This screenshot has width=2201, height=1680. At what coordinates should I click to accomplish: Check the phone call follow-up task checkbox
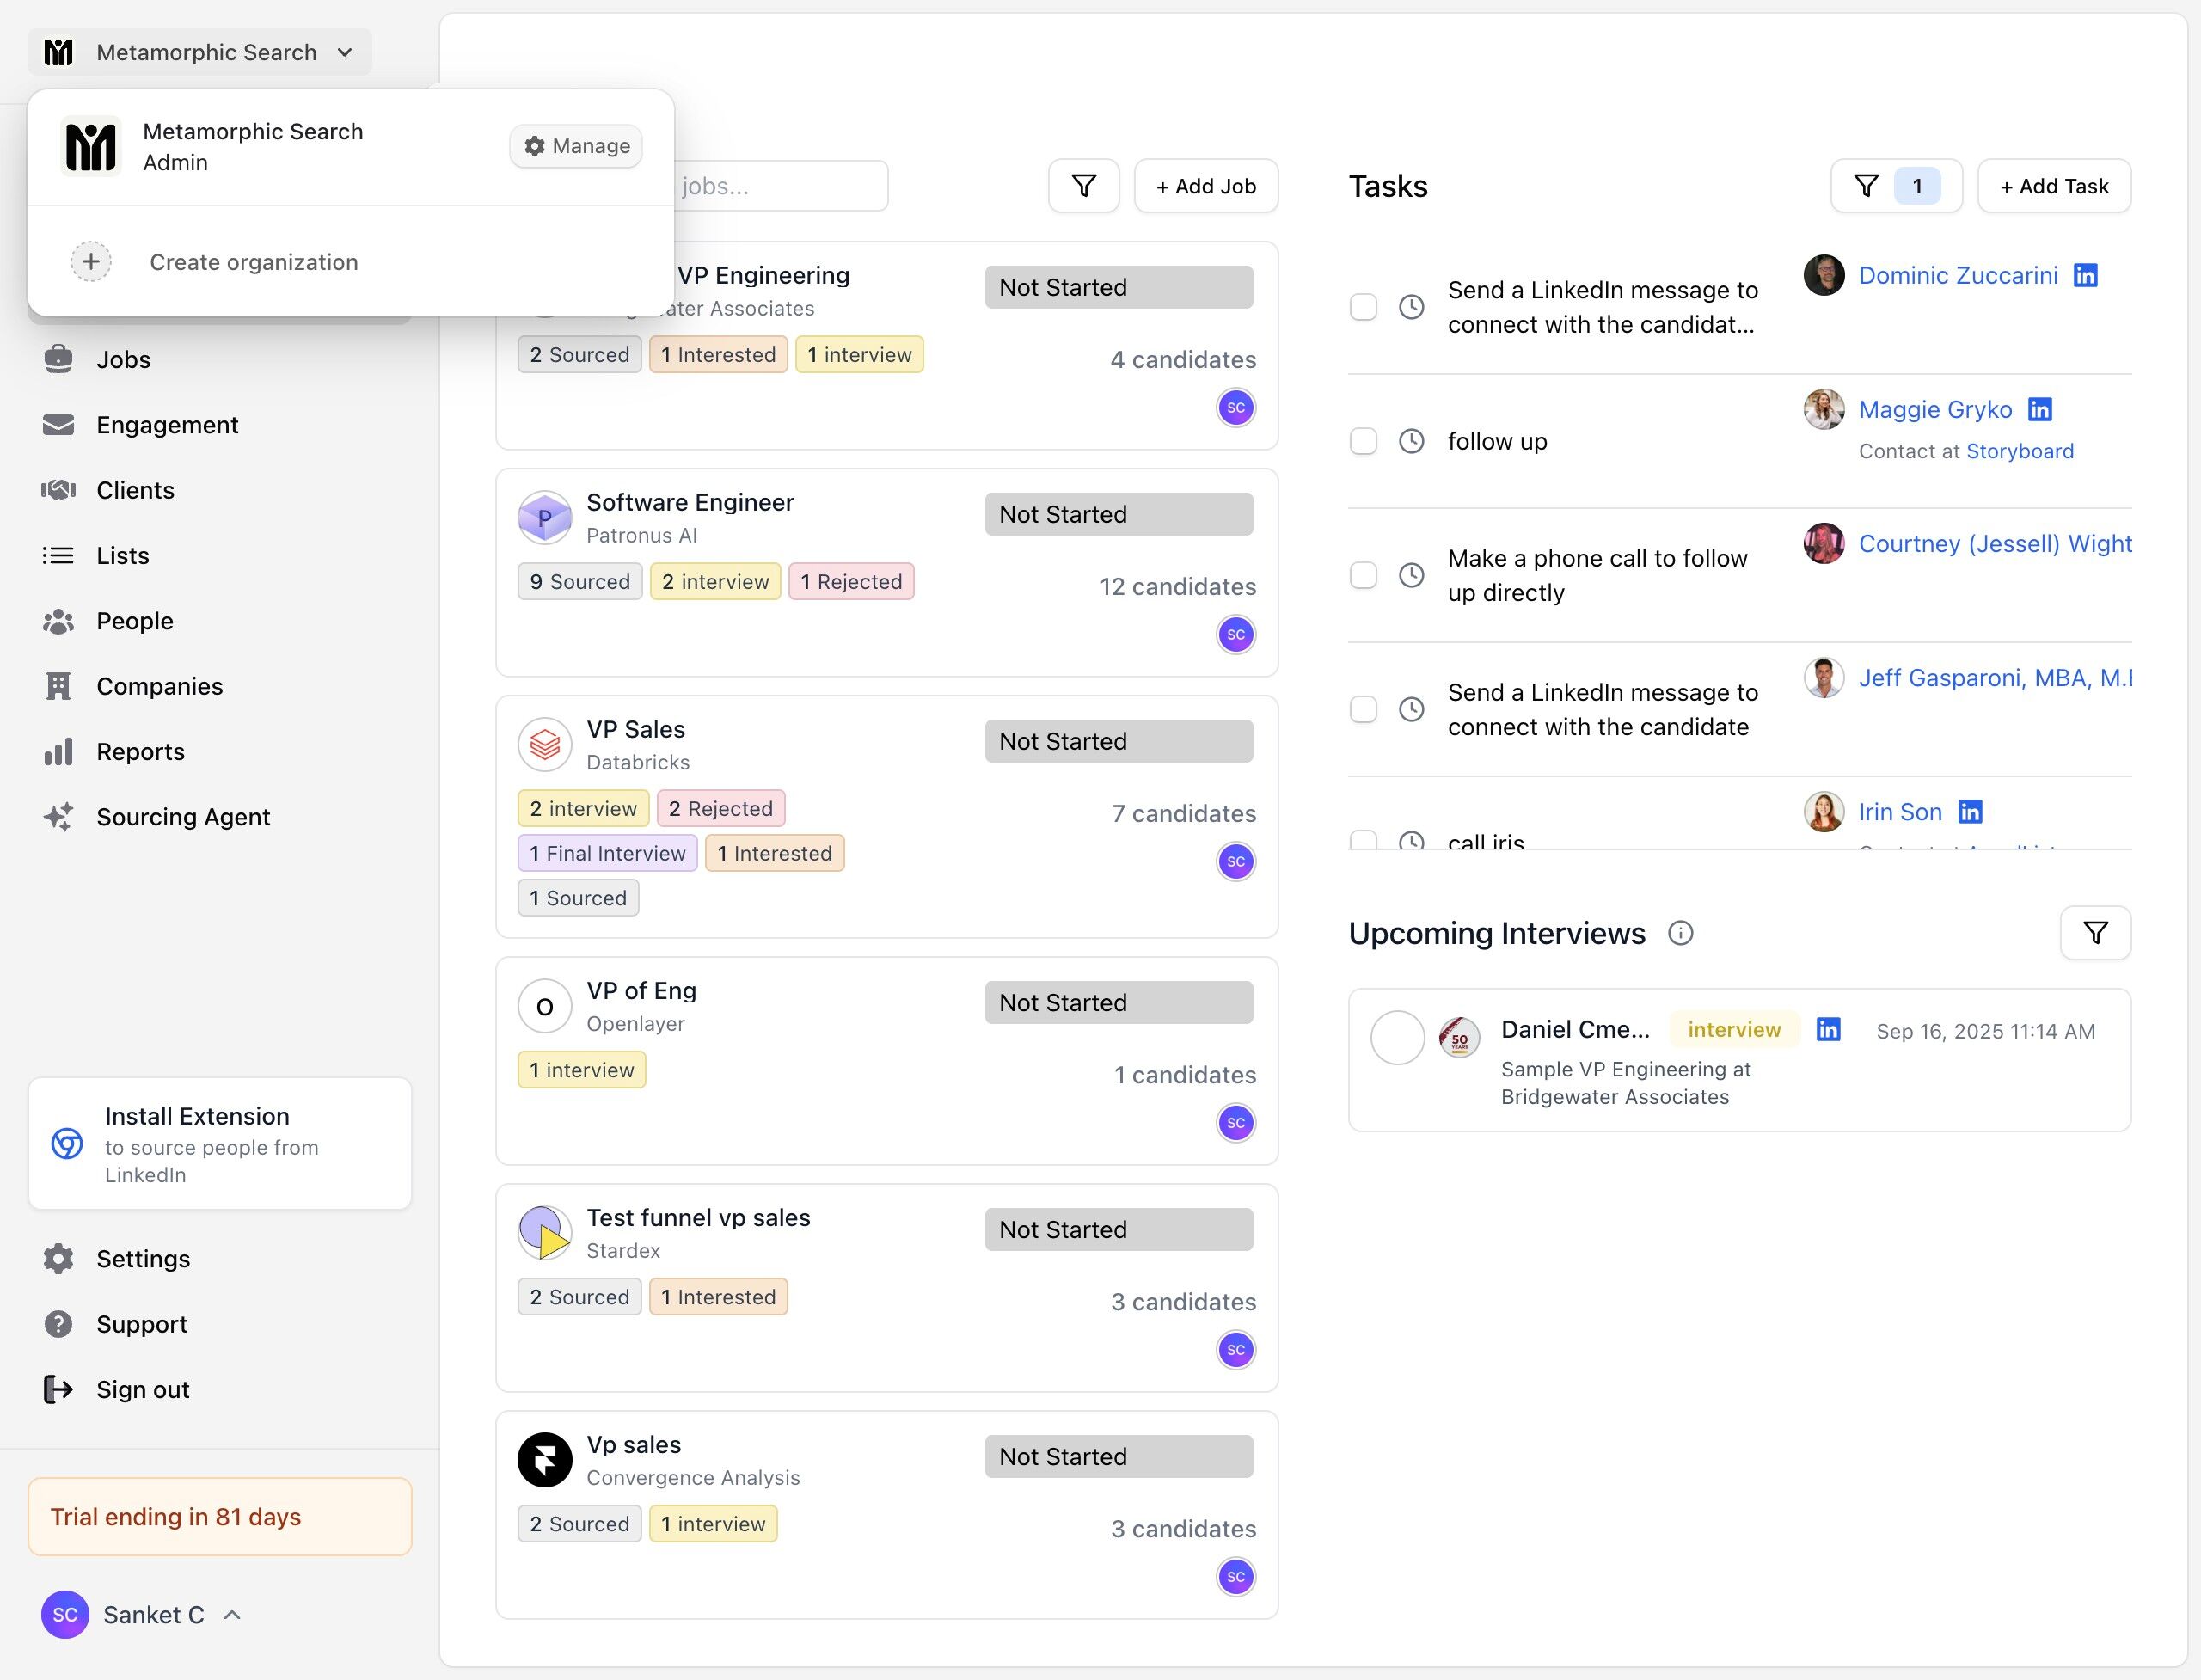(1363, 575)
